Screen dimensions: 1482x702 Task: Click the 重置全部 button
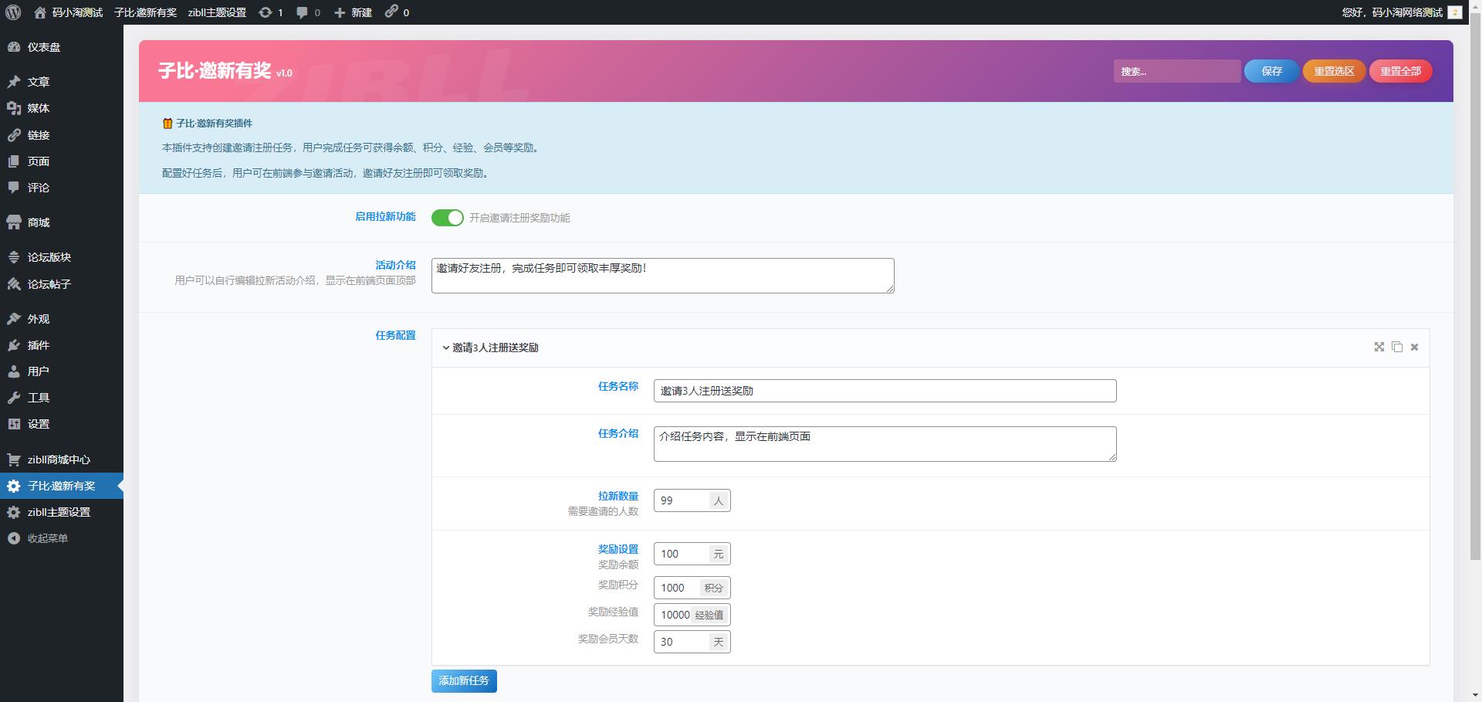[1401, 71]
